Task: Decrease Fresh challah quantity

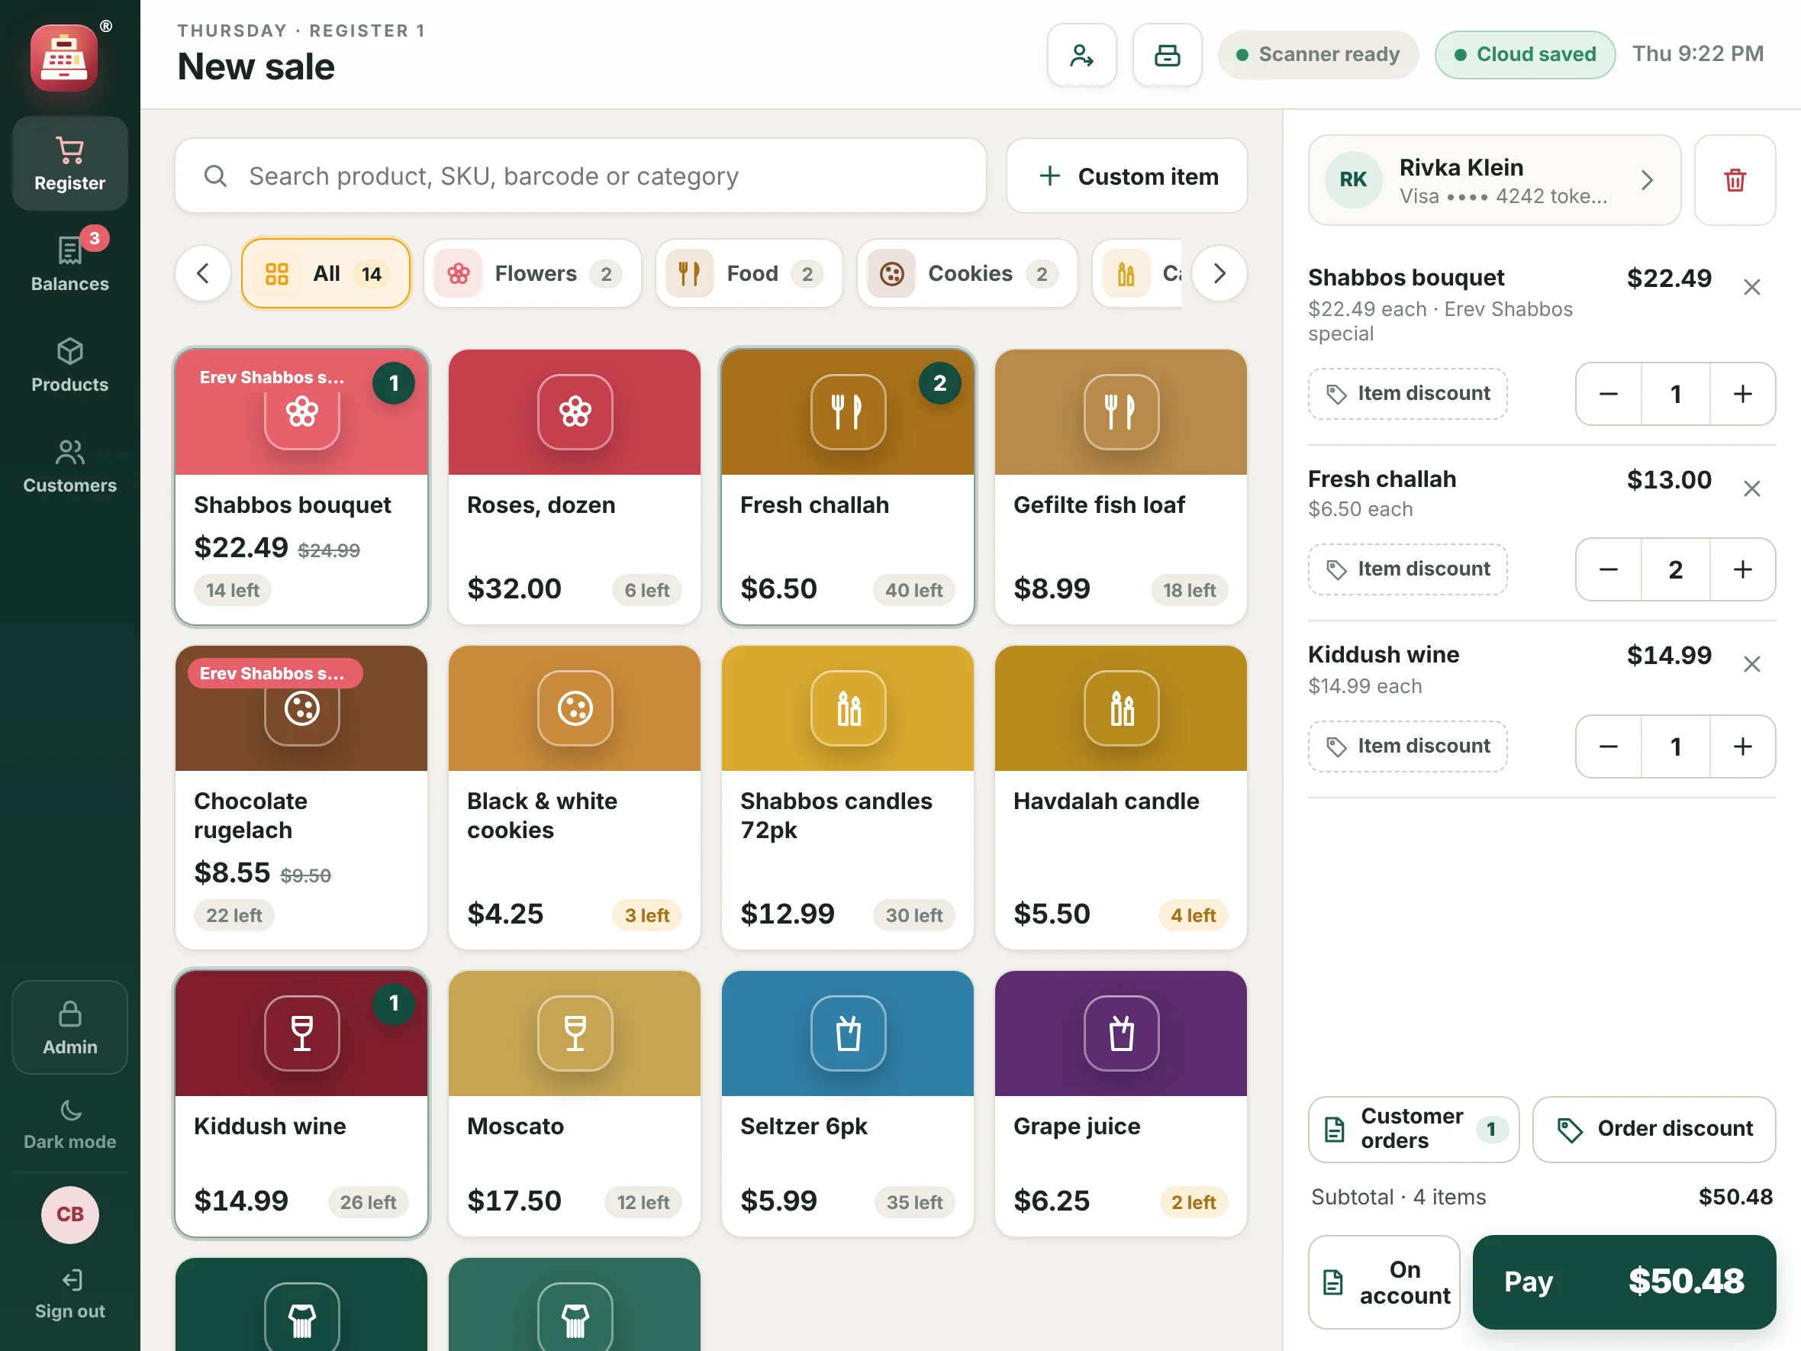Action: coord(1608,569)
